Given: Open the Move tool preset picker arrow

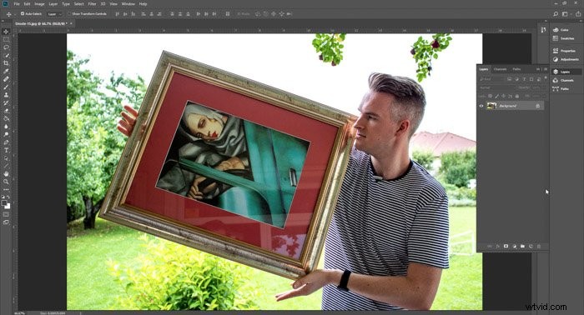Looking at the screenshot, I should coord(14,14).
